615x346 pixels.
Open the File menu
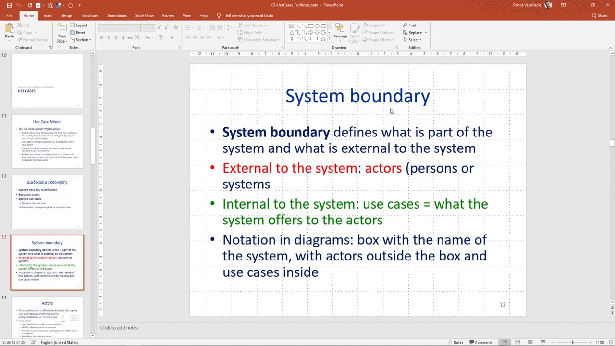coord(9,15)
